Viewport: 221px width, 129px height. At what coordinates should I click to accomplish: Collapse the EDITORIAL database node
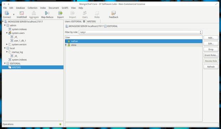(5, 63)
